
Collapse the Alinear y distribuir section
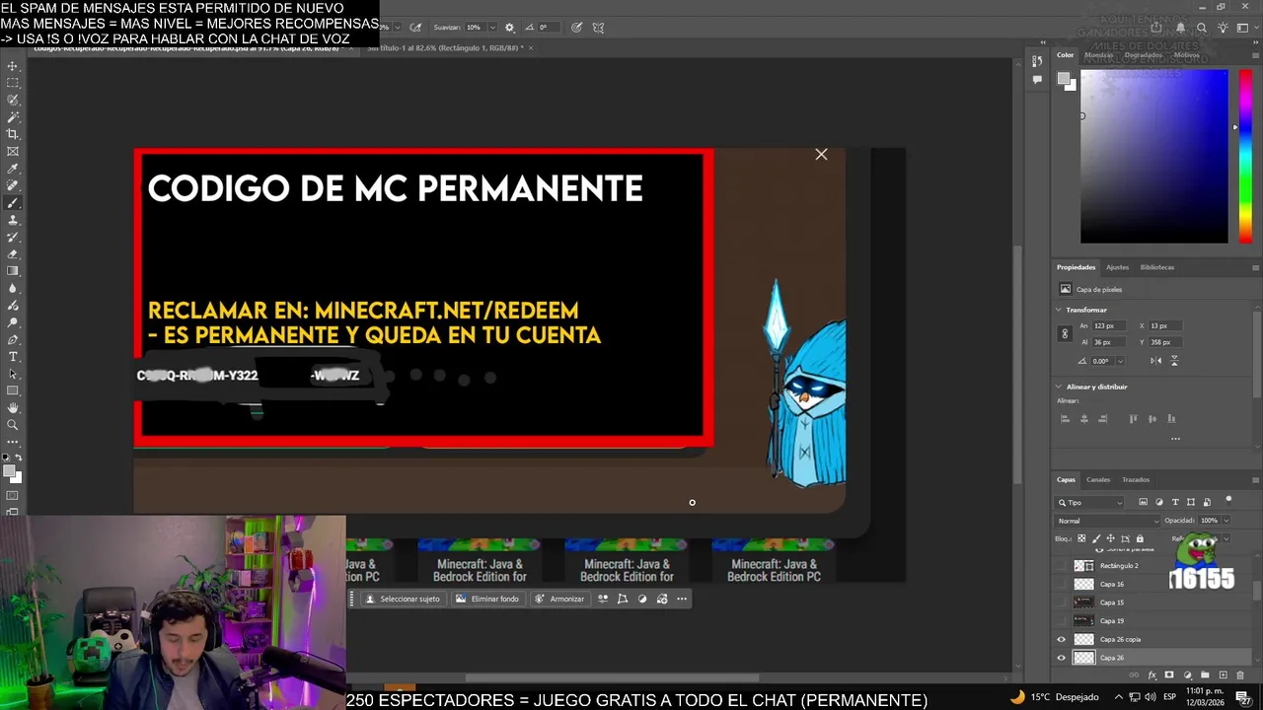click(x=1059, y=387)
